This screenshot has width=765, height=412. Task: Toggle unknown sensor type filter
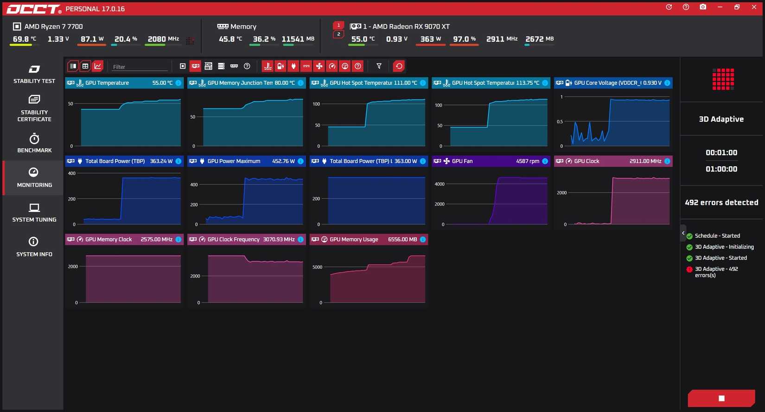[358, 66]
